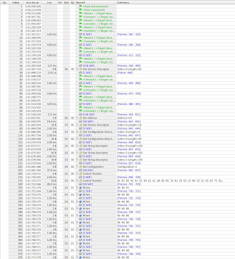Click the 34 B length cell

[x=54, y=139]
